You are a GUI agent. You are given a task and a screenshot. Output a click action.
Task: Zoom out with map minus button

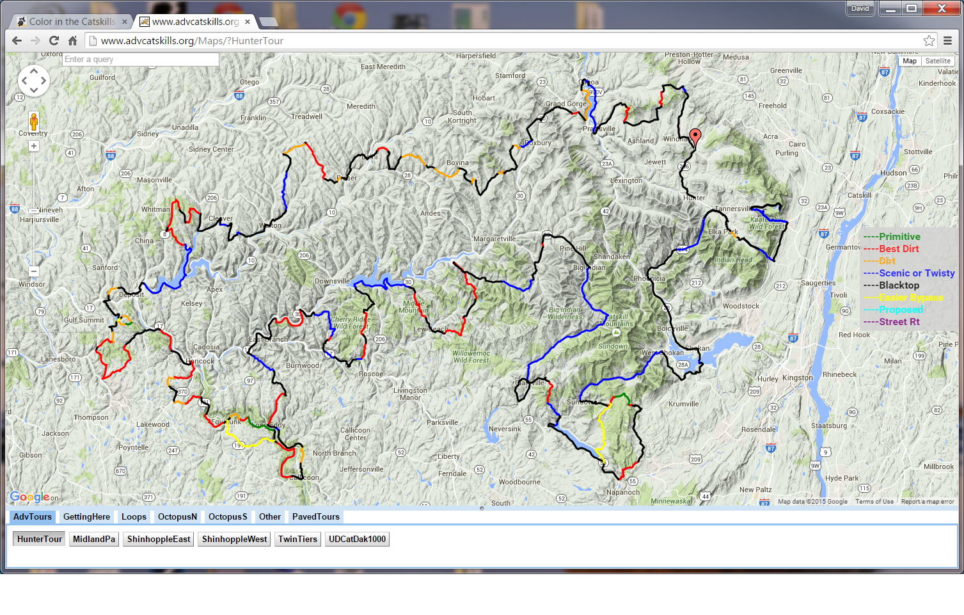[x=34, y=271]
